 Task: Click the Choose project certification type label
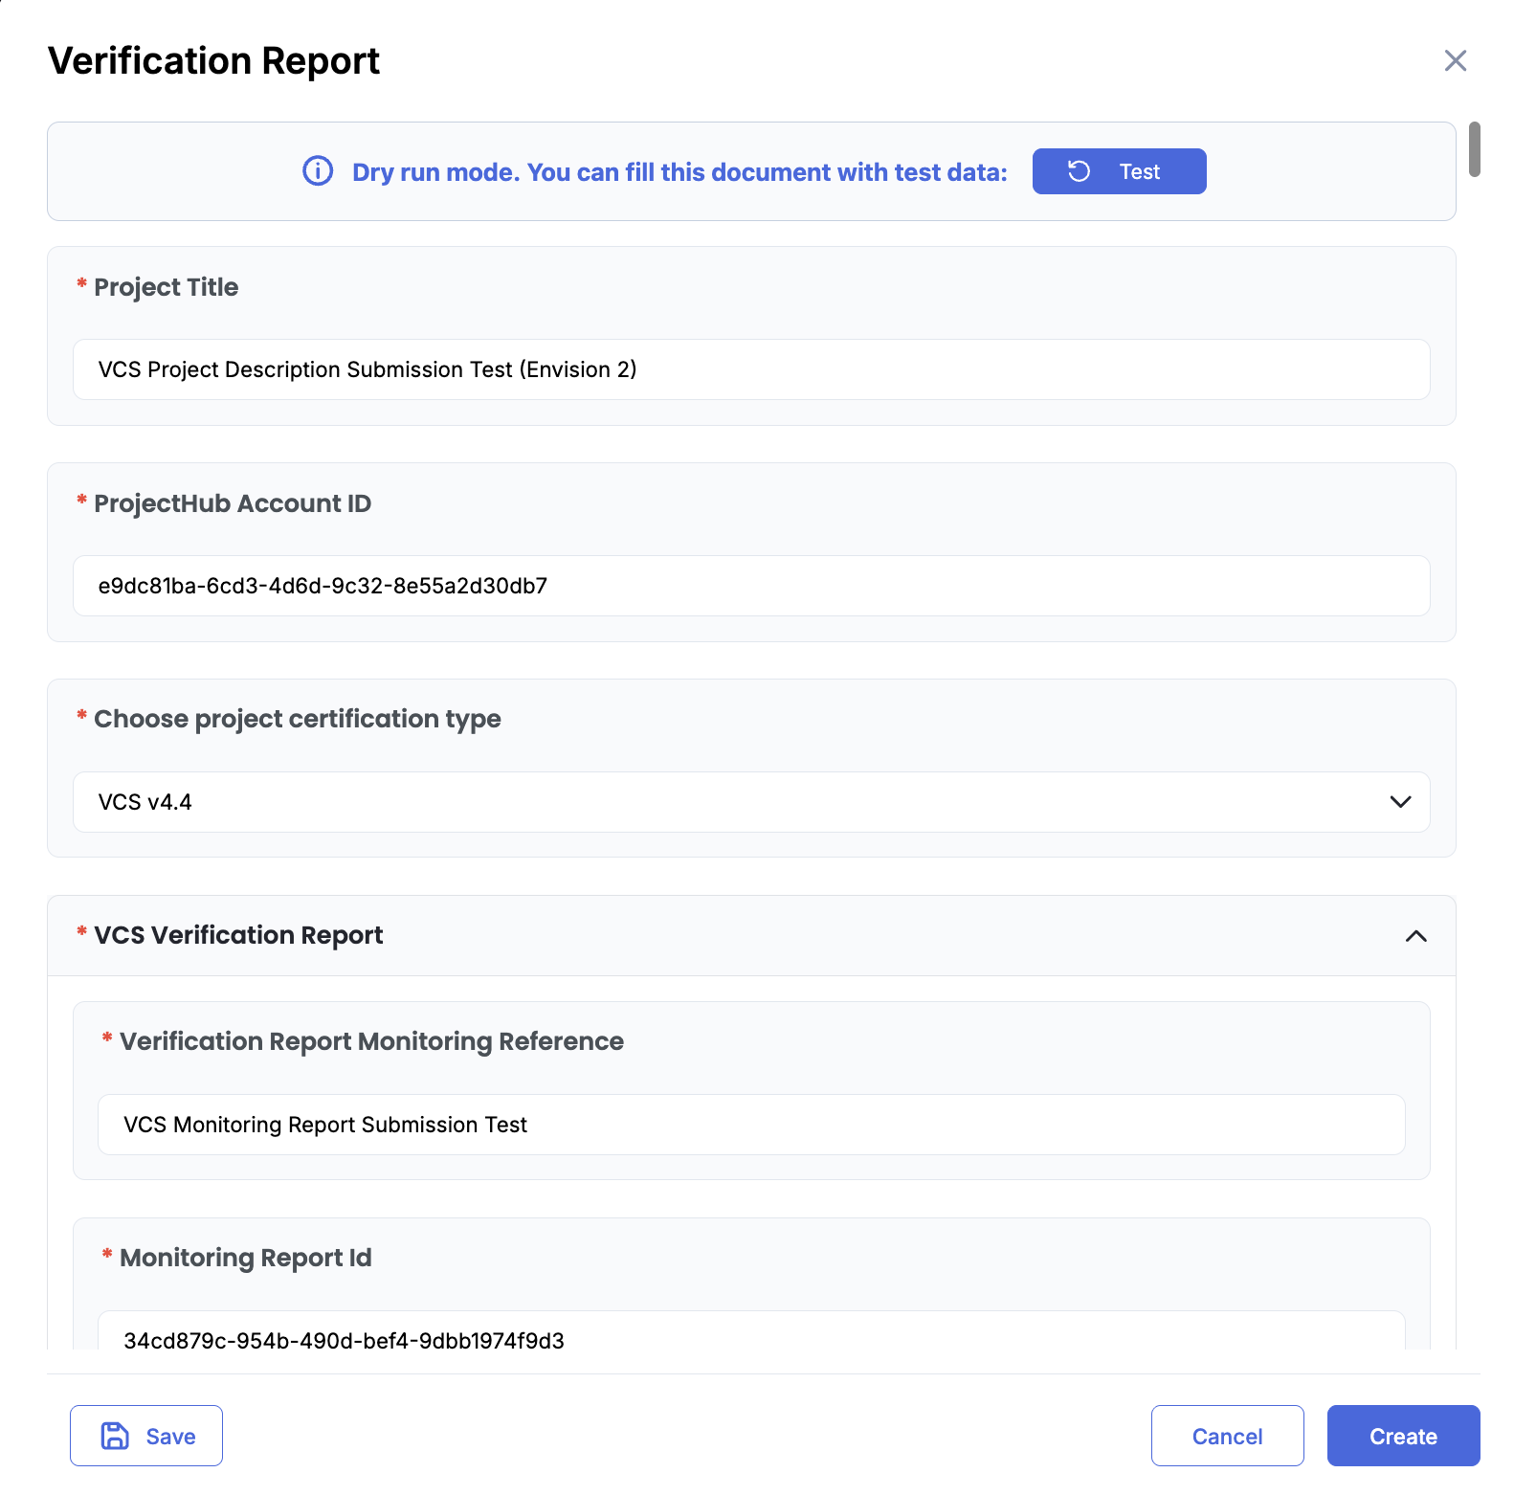297,719
